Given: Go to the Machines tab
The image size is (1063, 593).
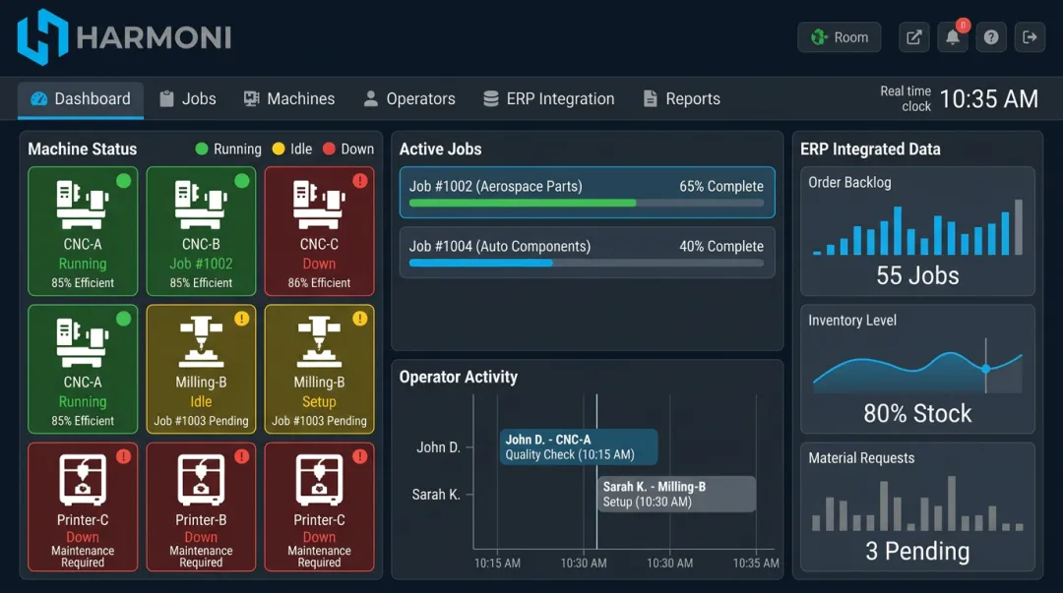Looking at the screenshot, I should [x=289, y=99].
